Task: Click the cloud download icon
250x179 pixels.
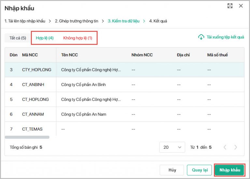Action: (201, 37)
